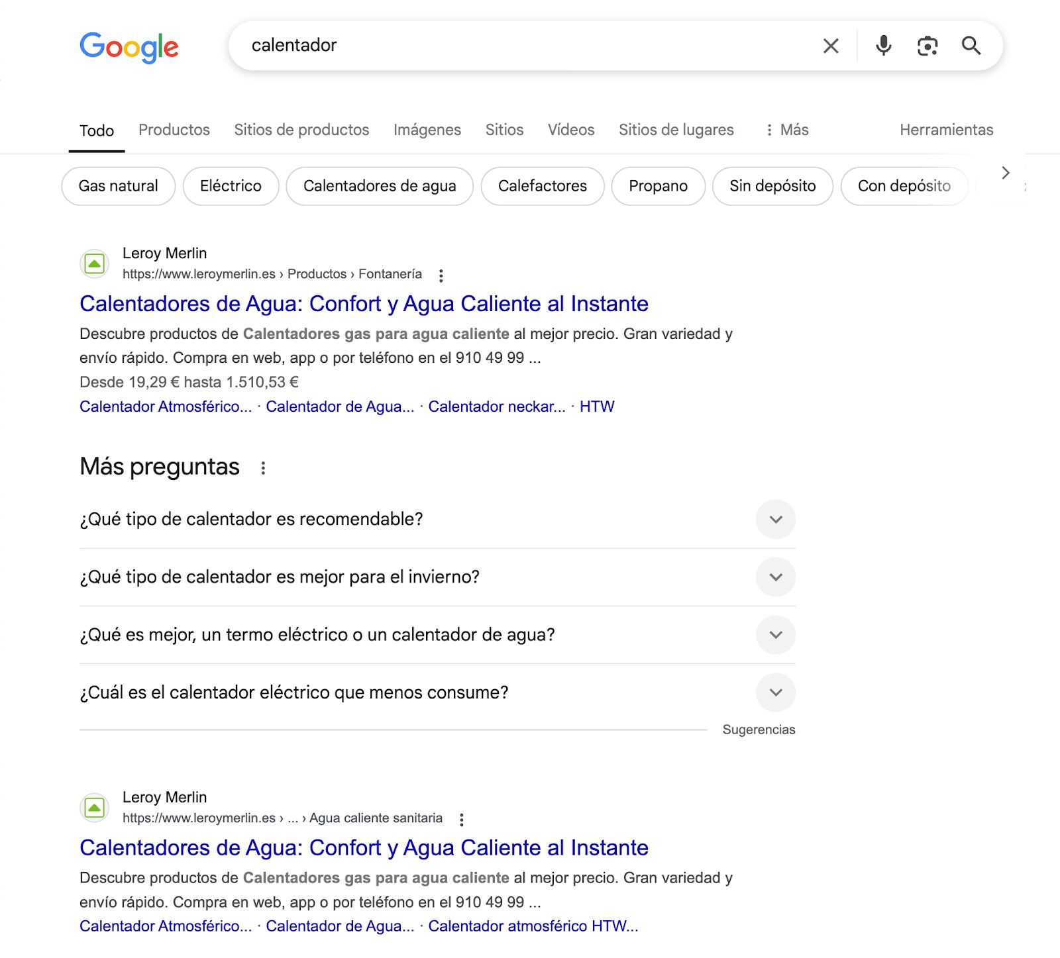Image resolution: width=1060 pixels, height=958 pixels.
Task: Toggle the Gas natural filter chip
Action: click(x=117, y=186)
